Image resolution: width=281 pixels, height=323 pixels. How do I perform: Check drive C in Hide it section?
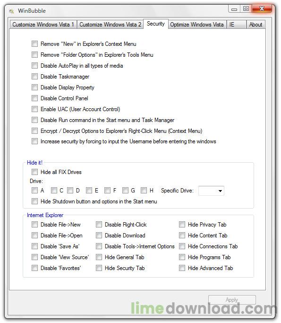tap(54, 190)
